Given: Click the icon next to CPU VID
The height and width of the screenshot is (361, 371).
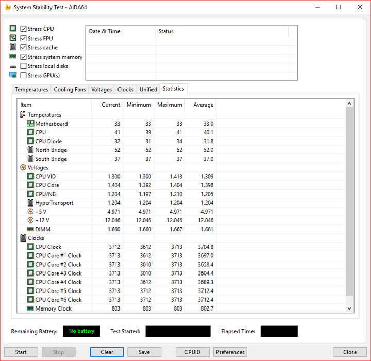Looking at the screenshot, I should pos(30,176).
